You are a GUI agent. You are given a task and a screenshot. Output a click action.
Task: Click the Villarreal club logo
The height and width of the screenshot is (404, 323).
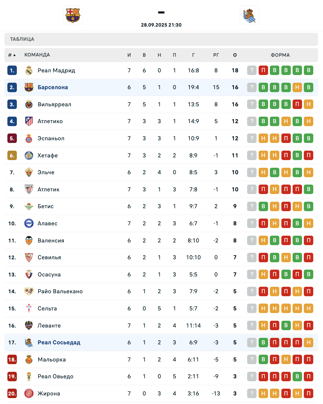point(29,104)
